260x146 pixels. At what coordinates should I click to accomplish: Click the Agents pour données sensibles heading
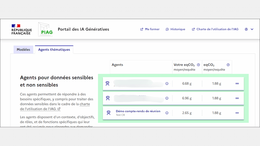tap(56, 81)
